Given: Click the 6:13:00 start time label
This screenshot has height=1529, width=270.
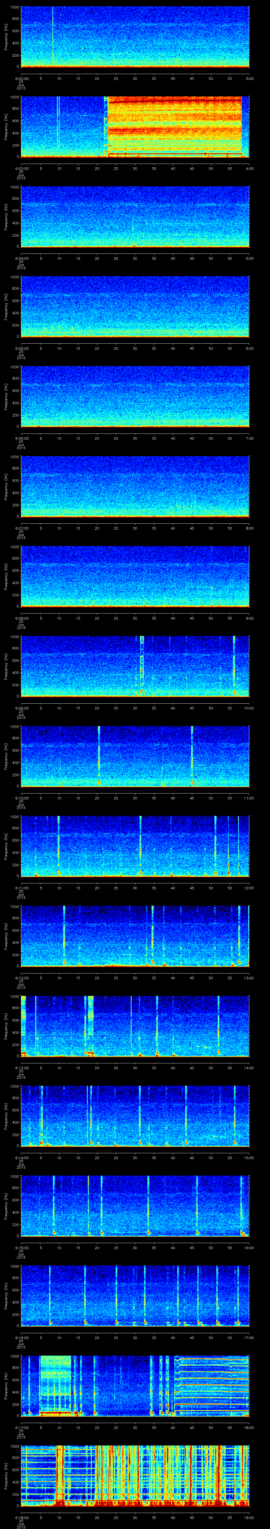Looking at the screenshot, I should [21, 1068].
